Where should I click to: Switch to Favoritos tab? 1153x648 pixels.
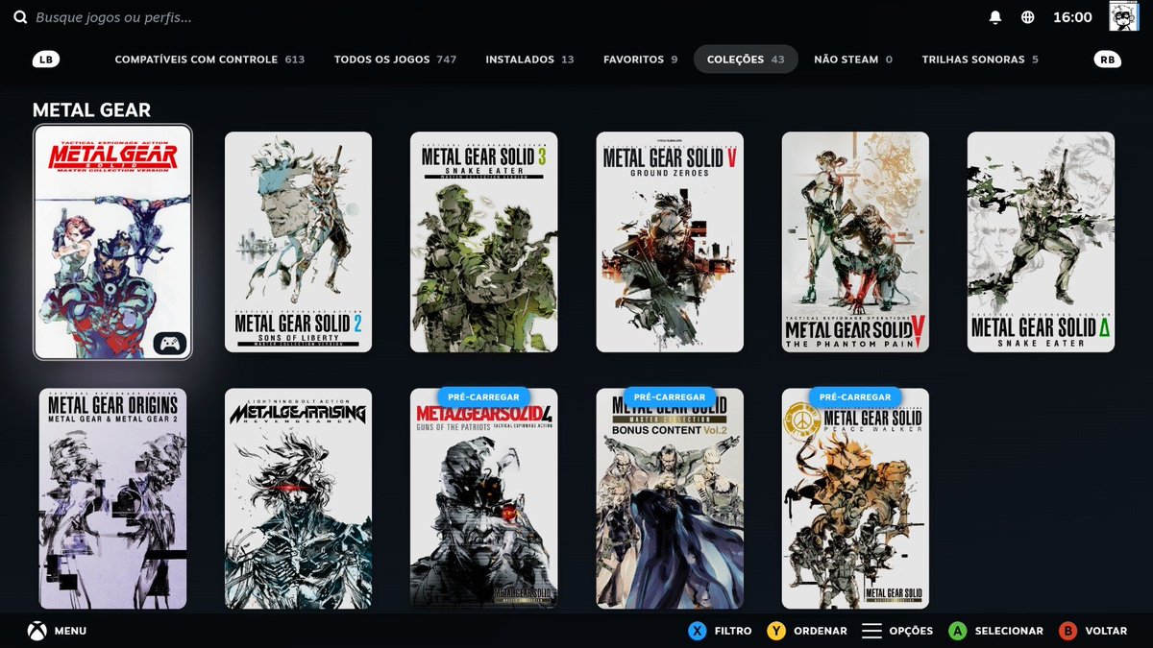pyautogui.click(x=640, y=60)
